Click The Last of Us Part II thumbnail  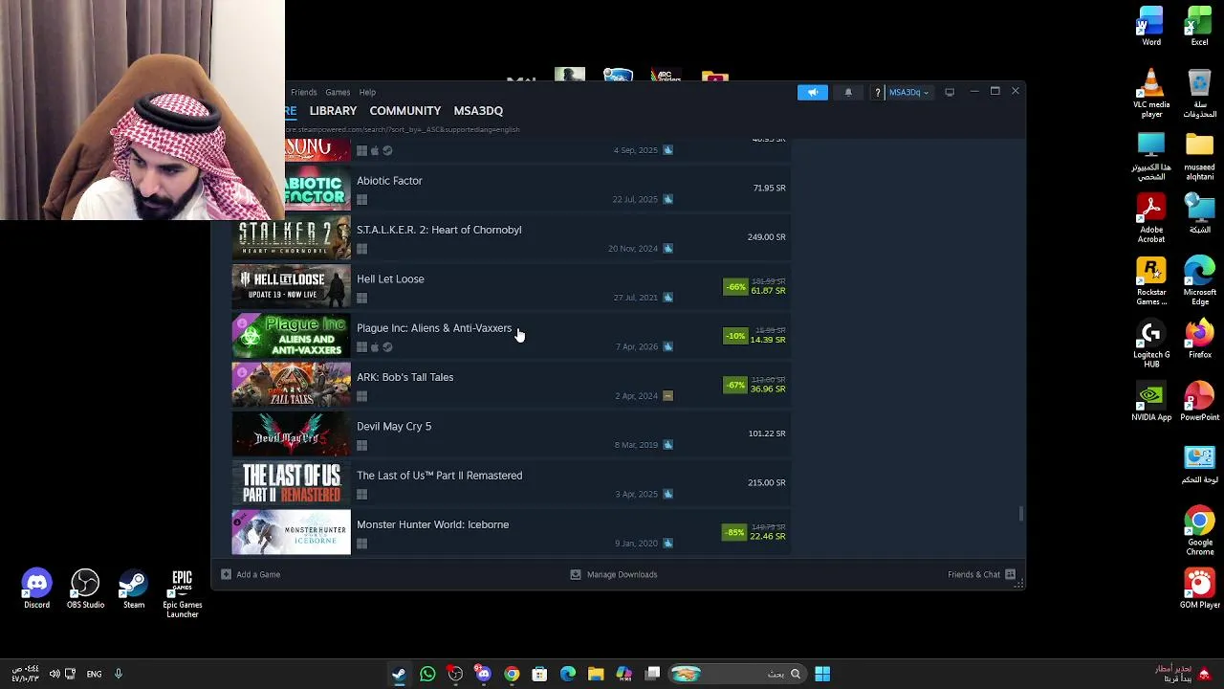pos(291,482)
